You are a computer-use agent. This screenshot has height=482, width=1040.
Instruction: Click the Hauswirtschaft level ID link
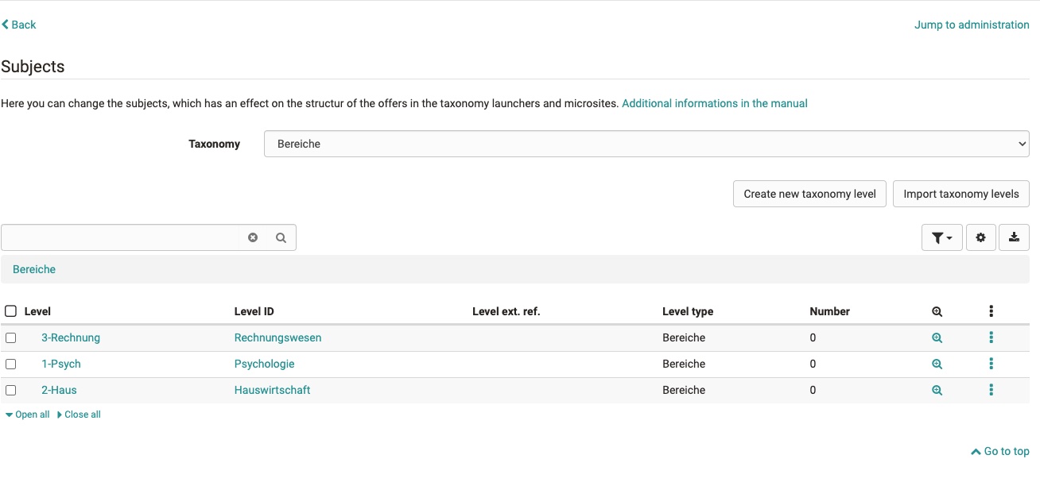pos(272,390)
